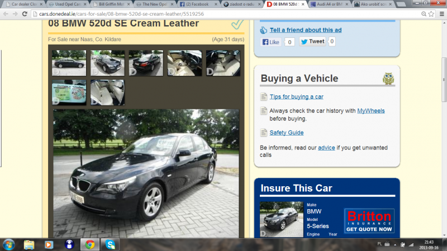
Task: Open the Bill Griffin Motors tab
Action: (x=111, y=4)
